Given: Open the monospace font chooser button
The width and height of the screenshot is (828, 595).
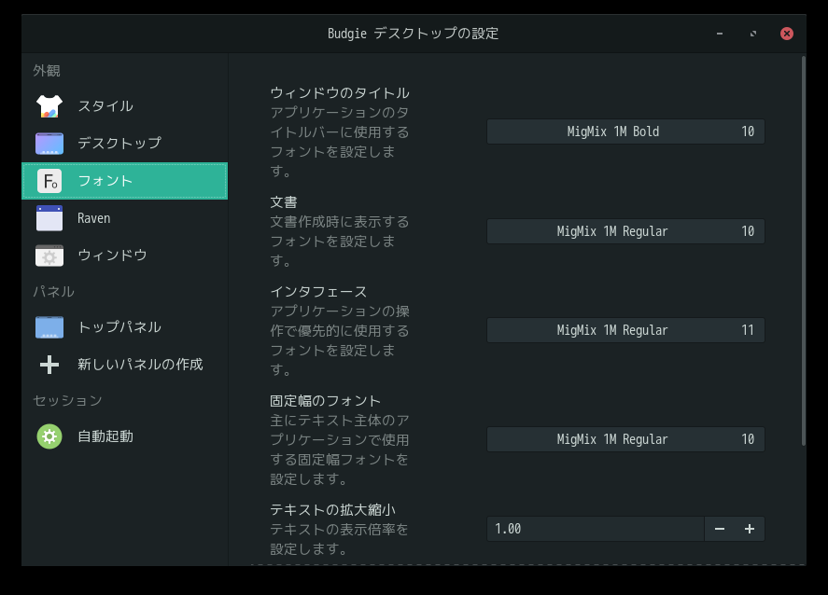Looking at the screenshot, I should pos(625,439).
